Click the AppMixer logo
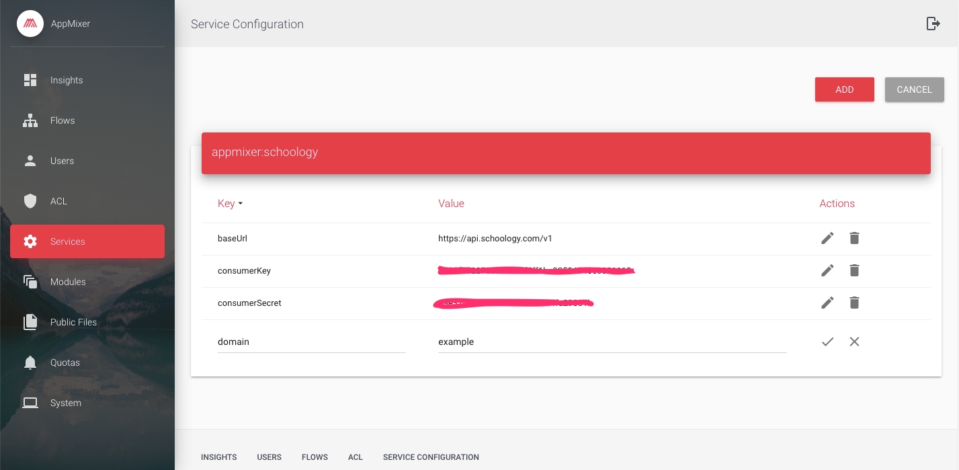 pyautogui.click(x=30, y=24)
